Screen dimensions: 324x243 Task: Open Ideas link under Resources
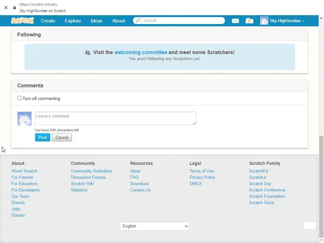[135, 171]
